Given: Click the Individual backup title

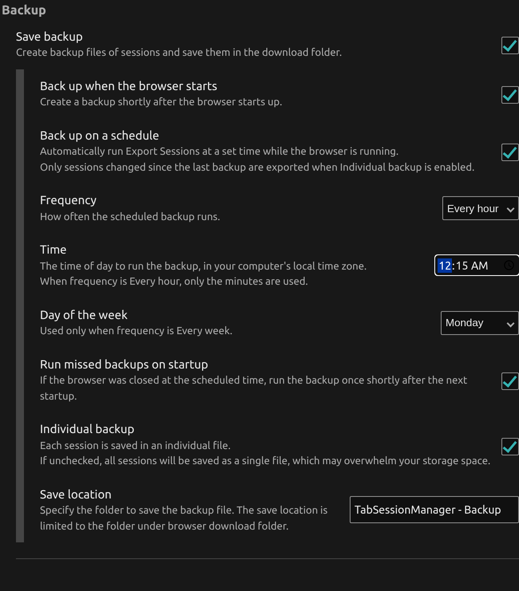Looking at the screenshot, I should 87,429.
